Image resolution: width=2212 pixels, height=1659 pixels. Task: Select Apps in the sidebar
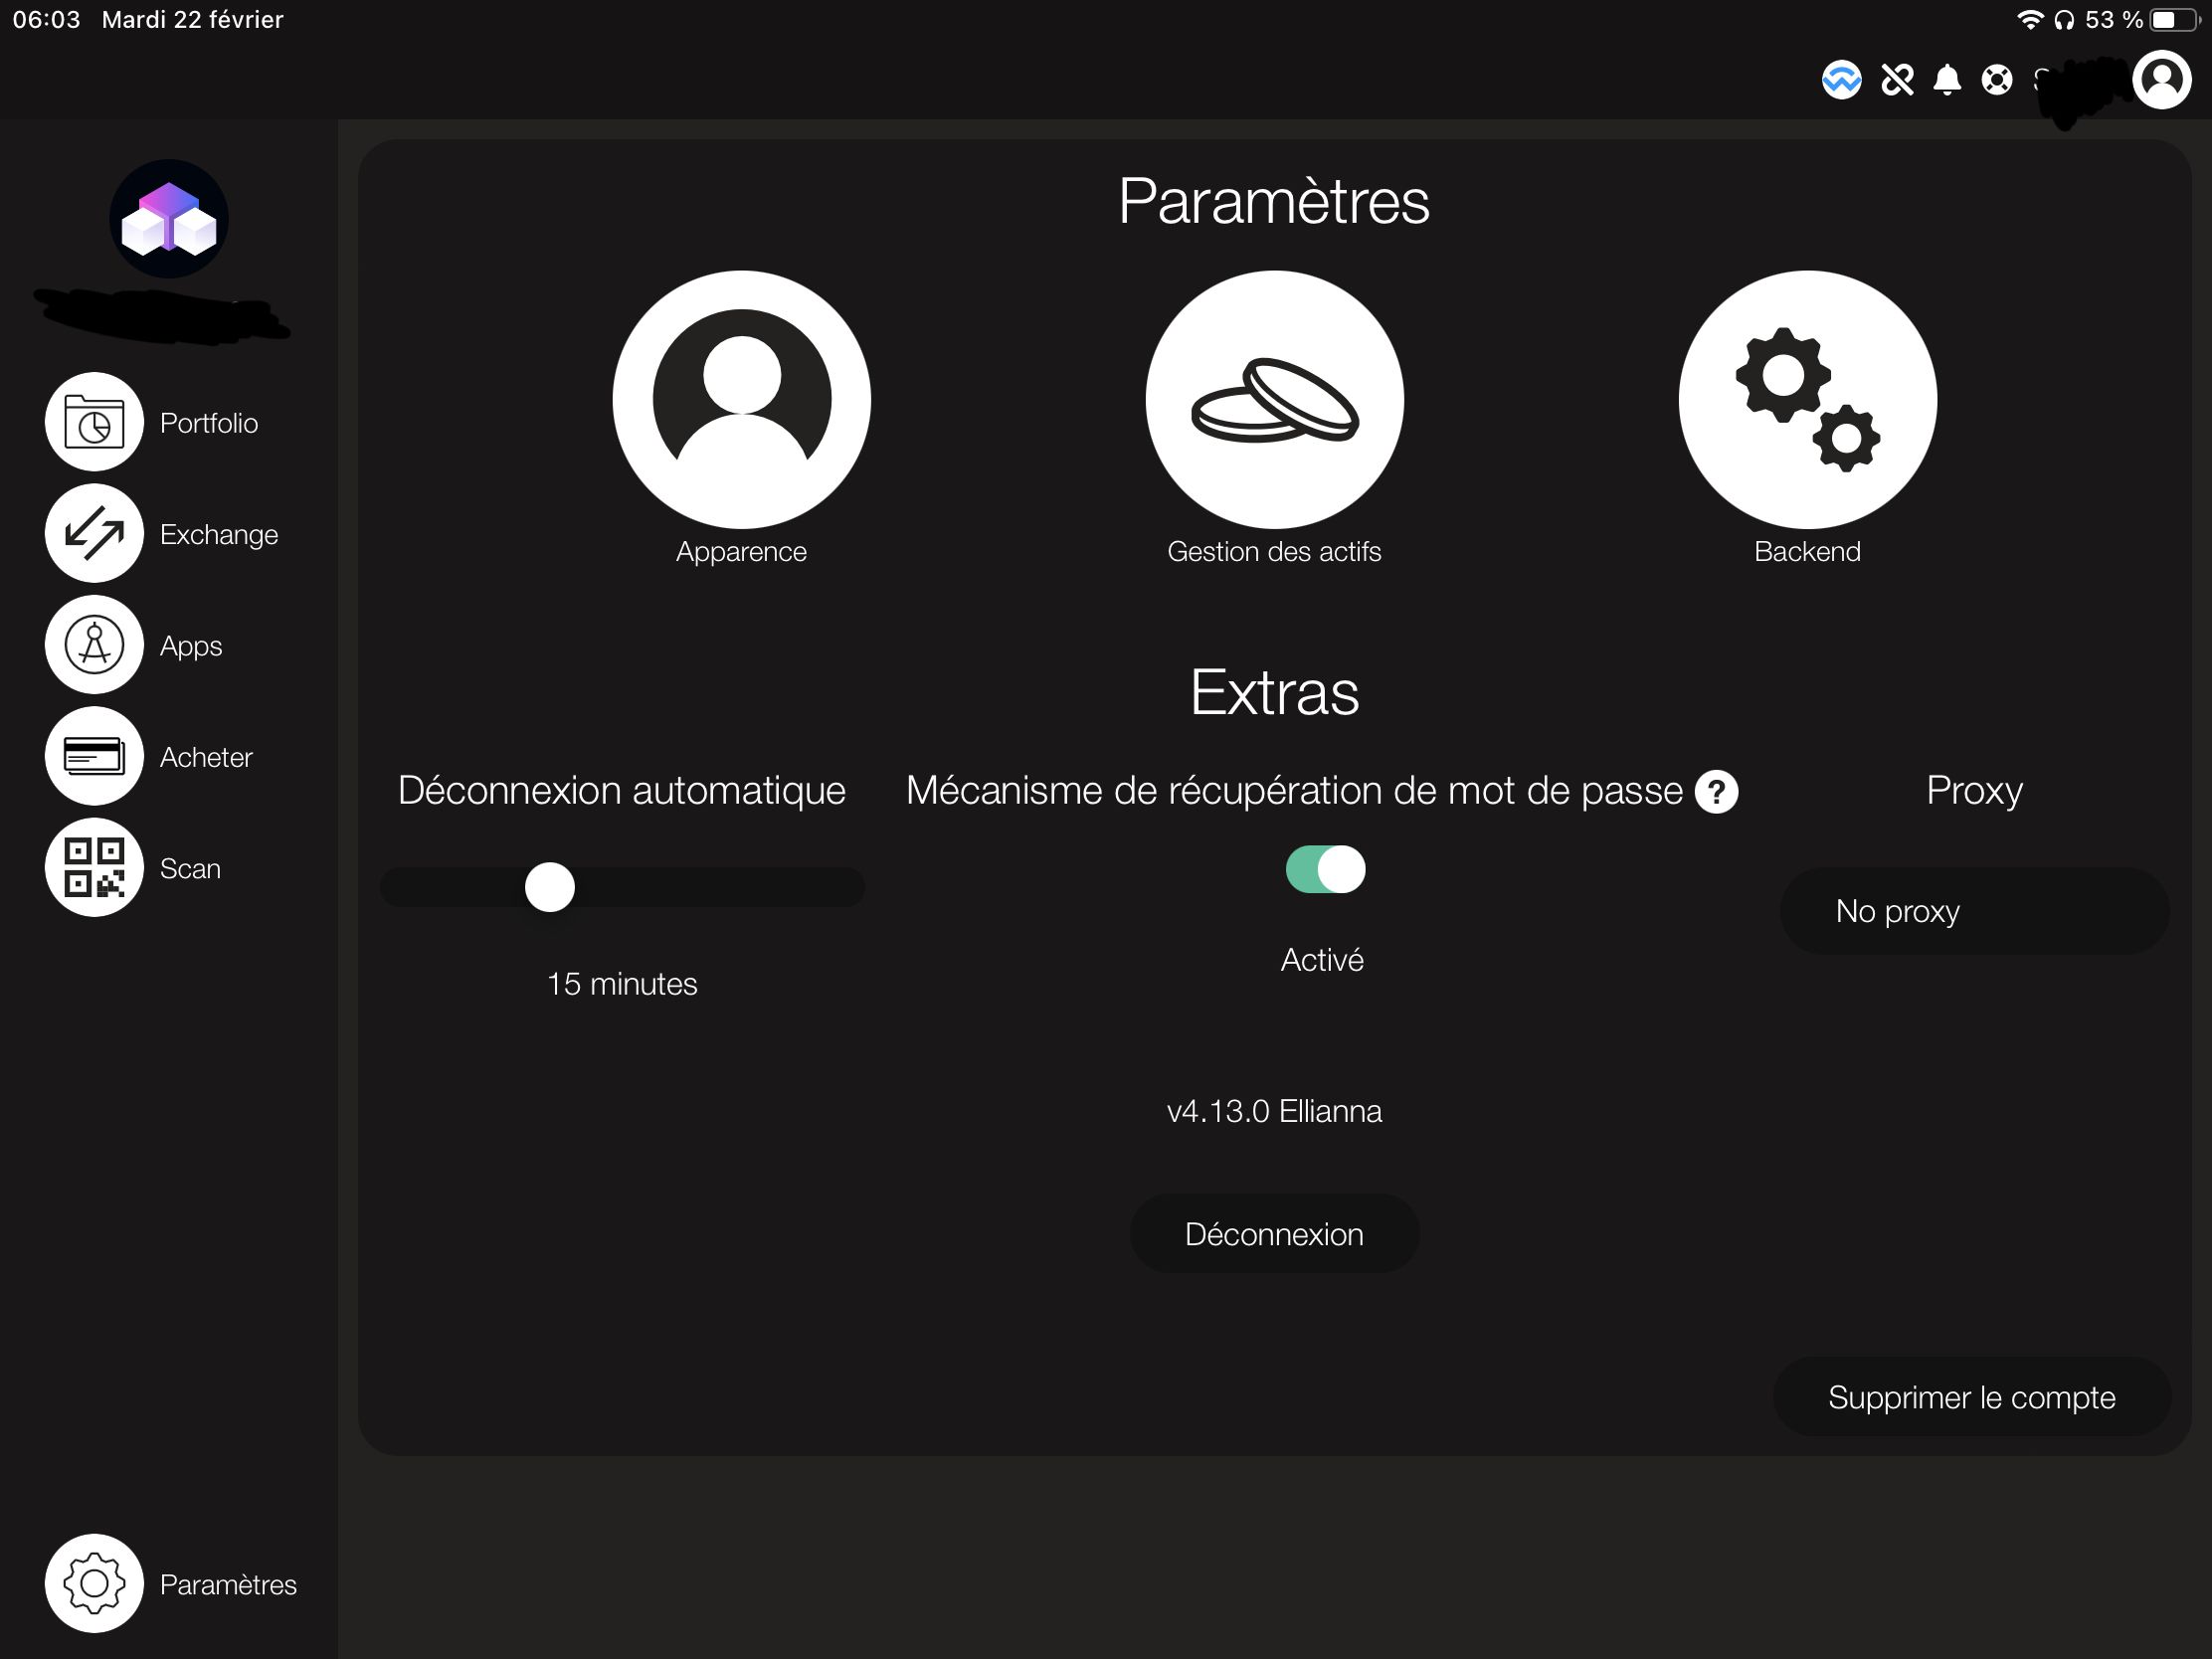tap(94, 645)
